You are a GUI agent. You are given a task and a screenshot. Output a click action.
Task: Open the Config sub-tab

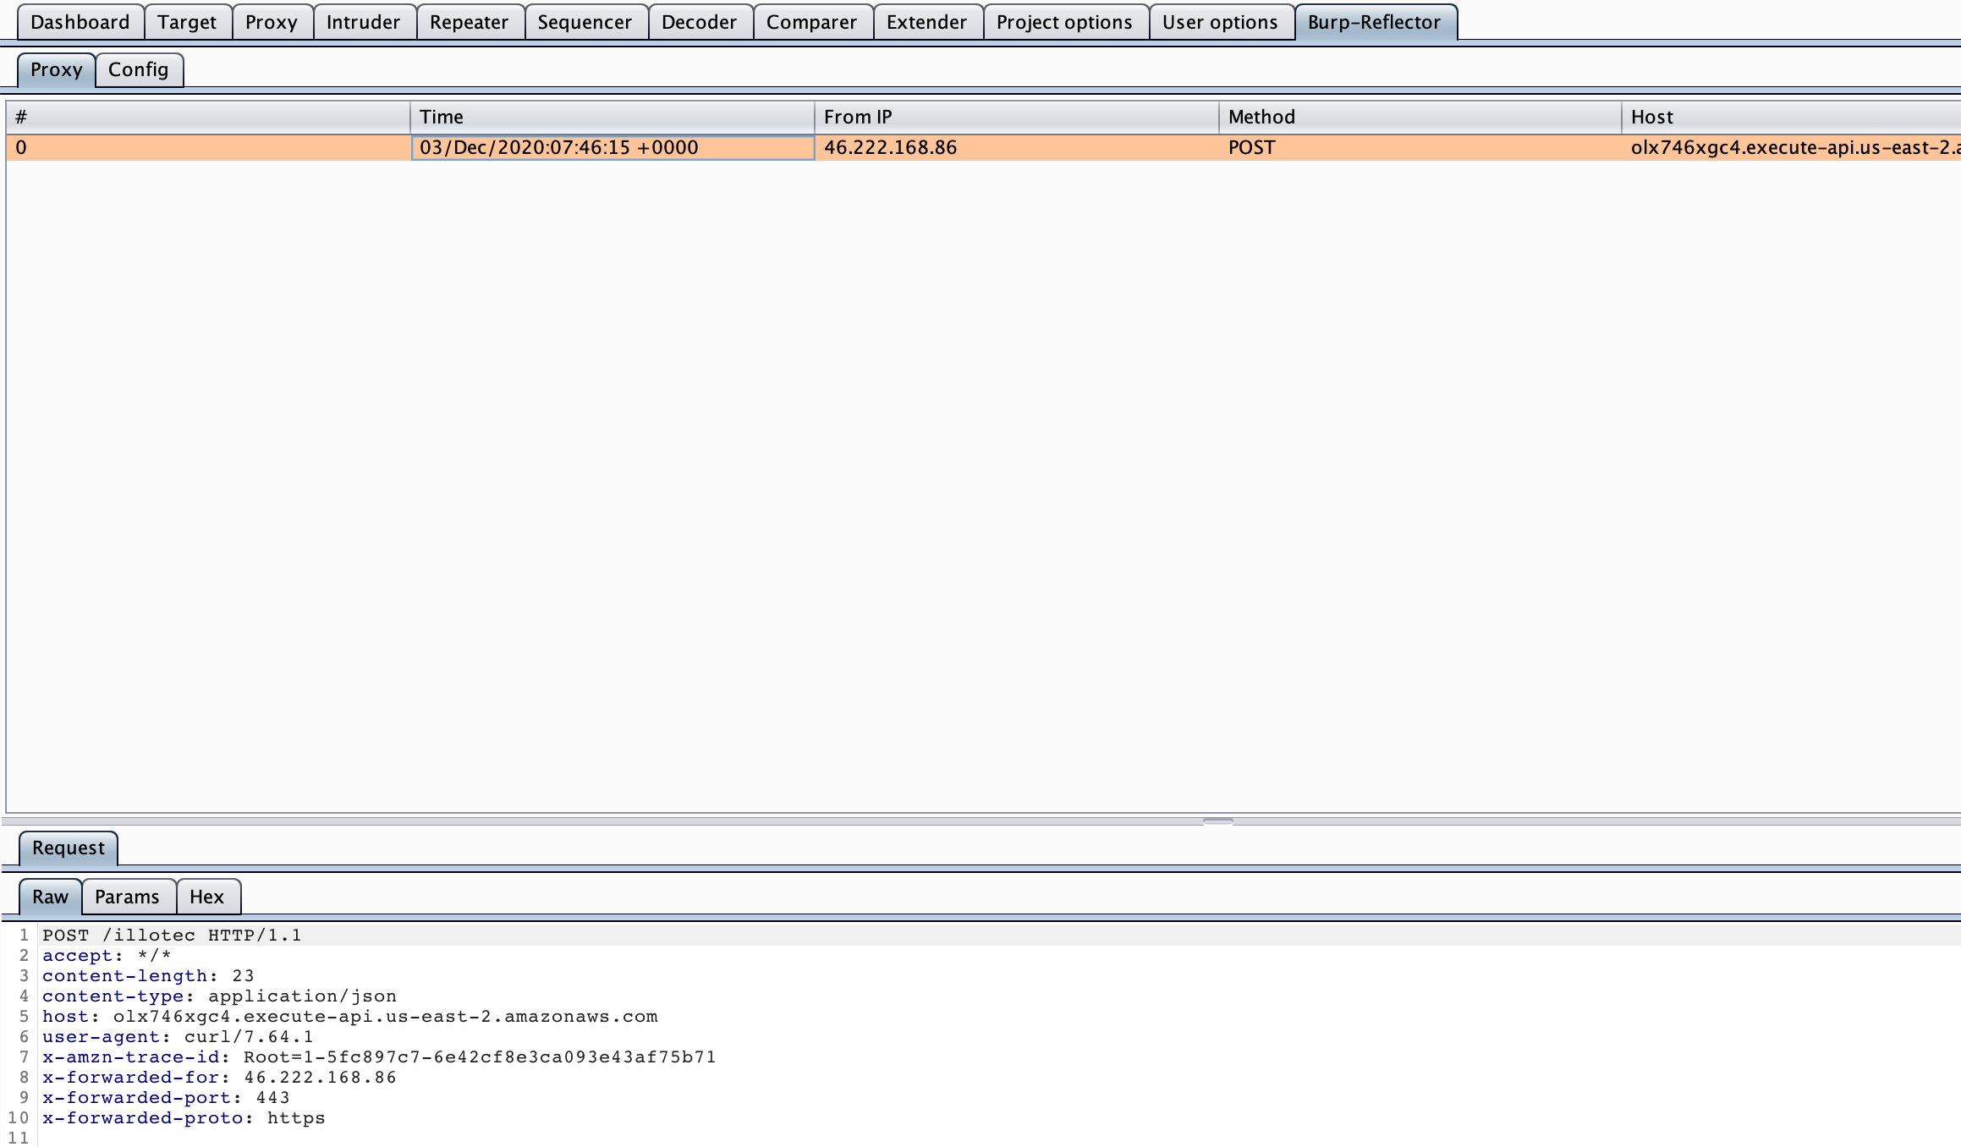click(138, 69)
